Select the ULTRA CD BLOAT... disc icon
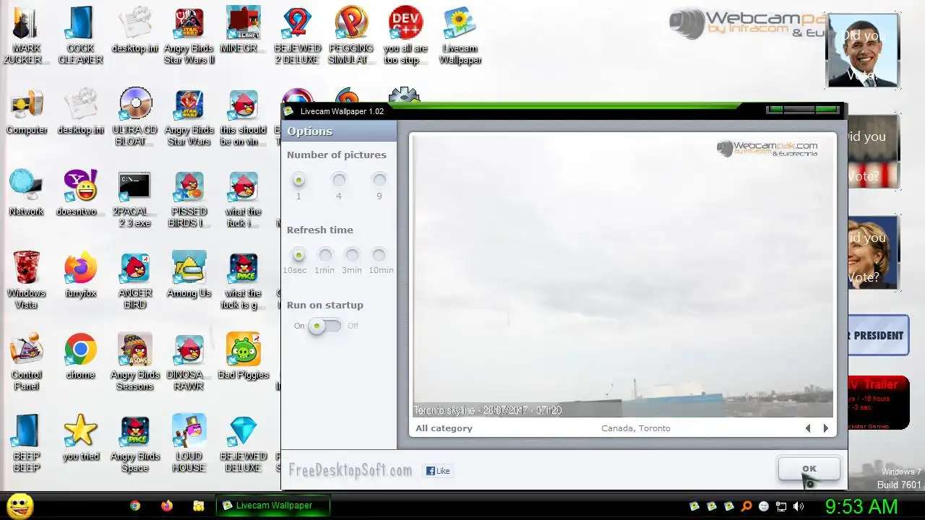The image size is (925, 520). tap(135, 116)
